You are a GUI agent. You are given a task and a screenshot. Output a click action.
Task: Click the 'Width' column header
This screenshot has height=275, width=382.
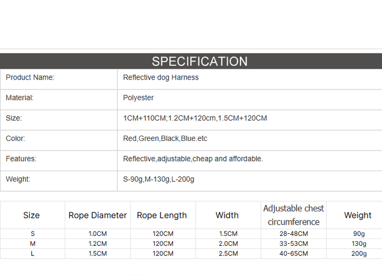tap(228, 215)
